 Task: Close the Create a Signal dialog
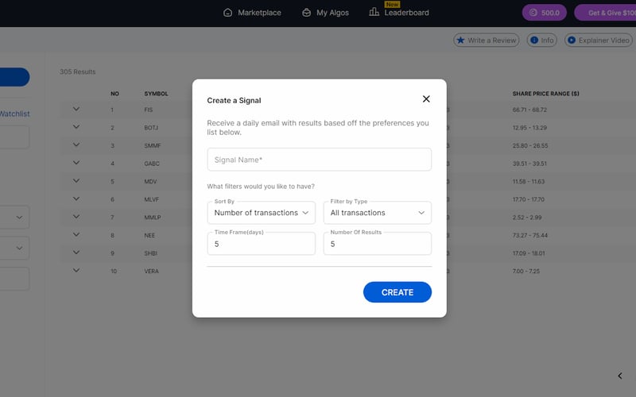(x=426, y=98)
